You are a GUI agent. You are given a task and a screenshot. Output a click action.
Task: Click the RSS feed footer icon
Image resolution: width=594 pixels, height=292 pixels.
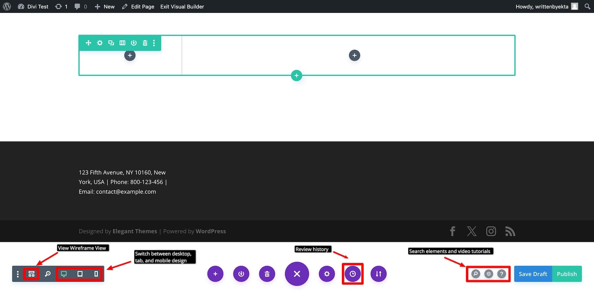pos(510,231)
